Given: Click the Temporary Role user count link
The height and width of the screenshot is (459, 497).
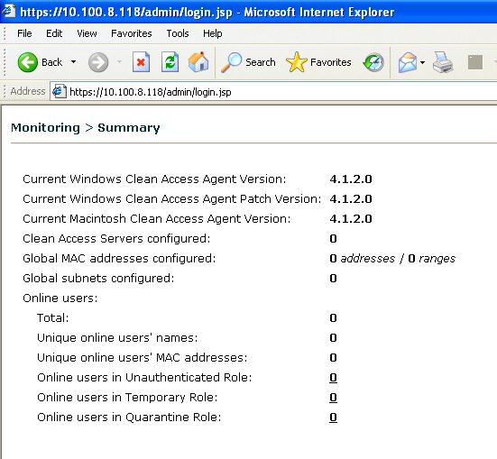Looking at the screenshot, I should coord(333,397).
